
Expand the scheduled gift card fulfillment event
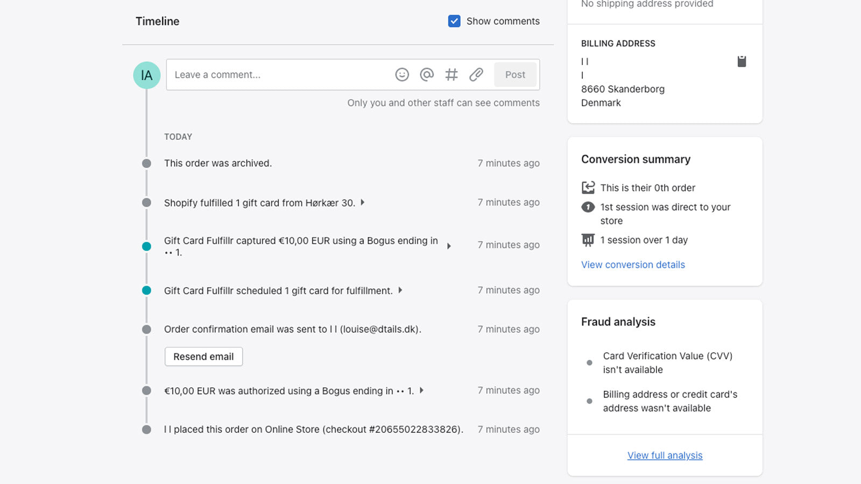point(400,290)
